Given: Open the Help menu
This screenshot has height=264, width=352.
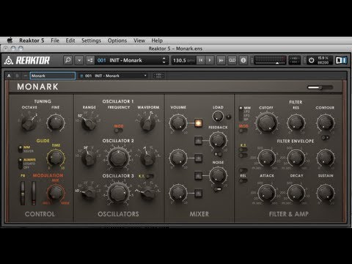Looking at the screenshot, I should [157, 40].
